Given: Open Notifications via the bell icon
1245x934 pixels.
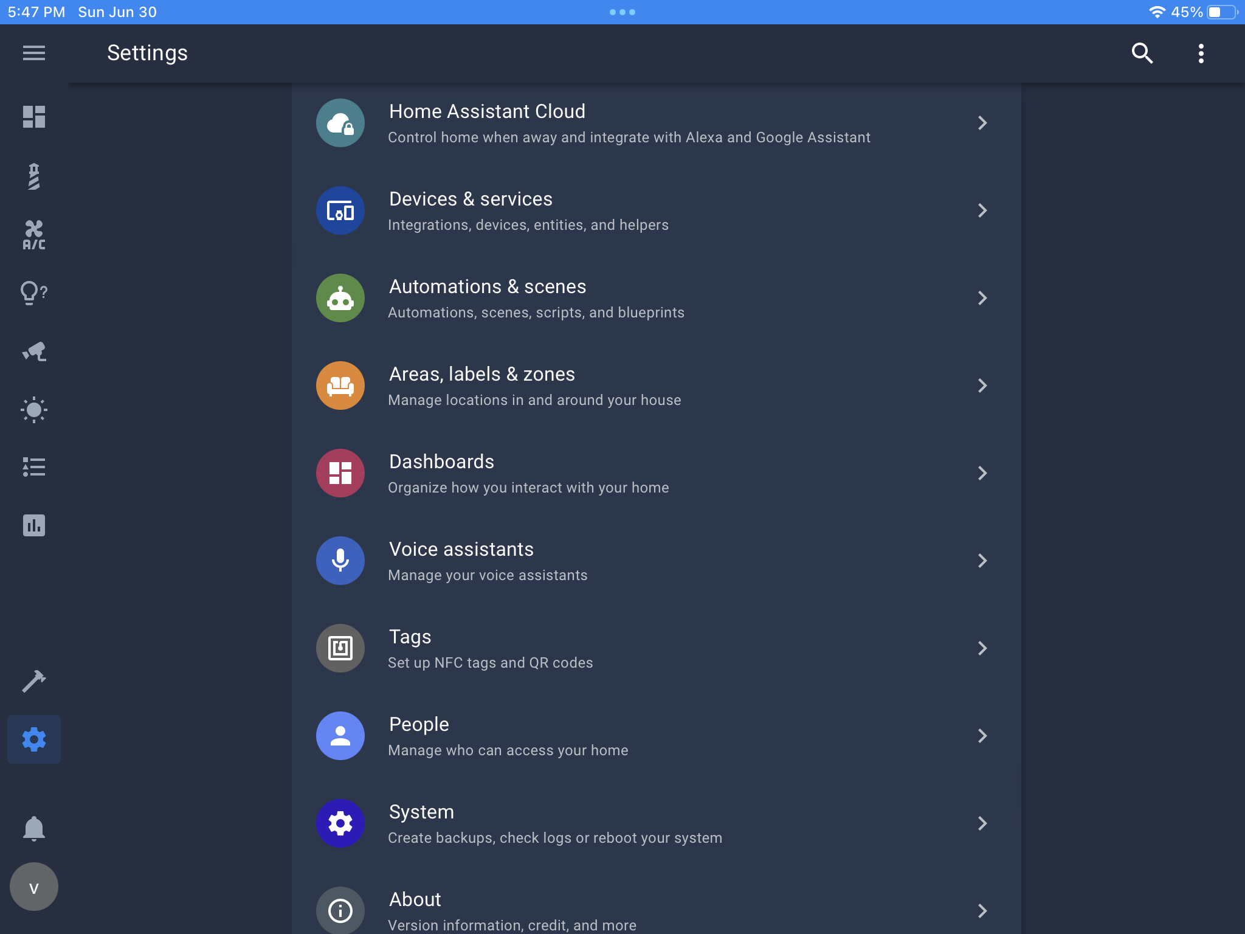Looking at the screenshot, I should pyautogui.click(x=34, y=828).
